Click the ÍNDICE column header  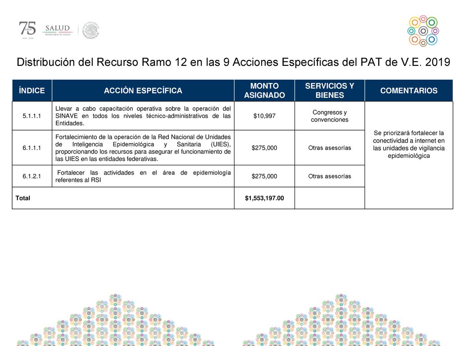32,91
